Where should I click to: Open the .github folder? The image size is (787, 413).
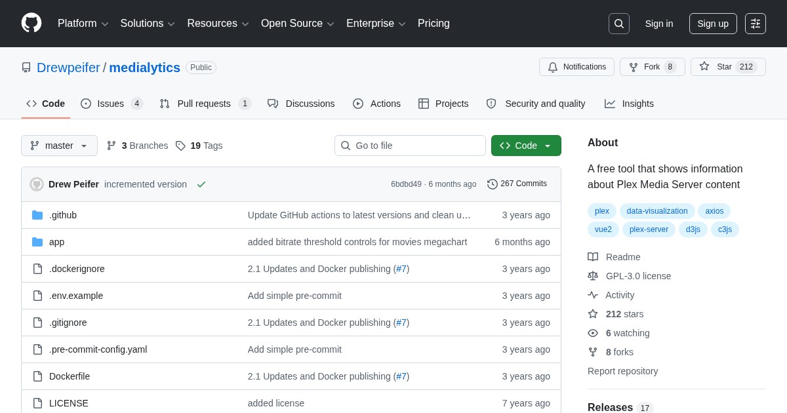[x=63, y=215]
